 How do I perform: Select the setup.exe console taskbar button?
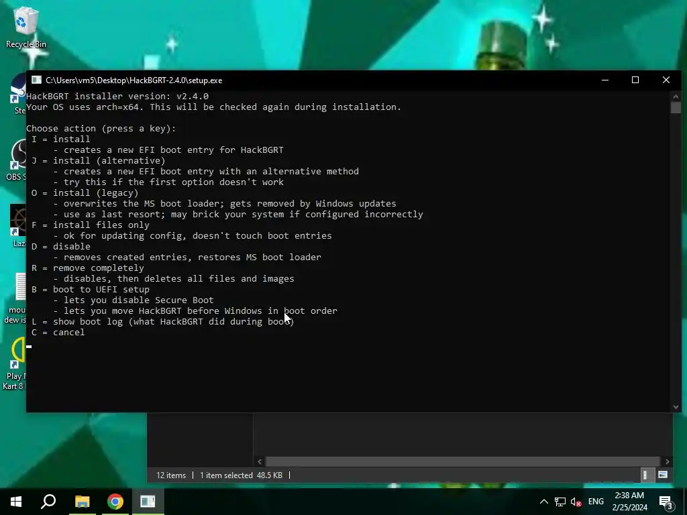click(x=148, y=502)
